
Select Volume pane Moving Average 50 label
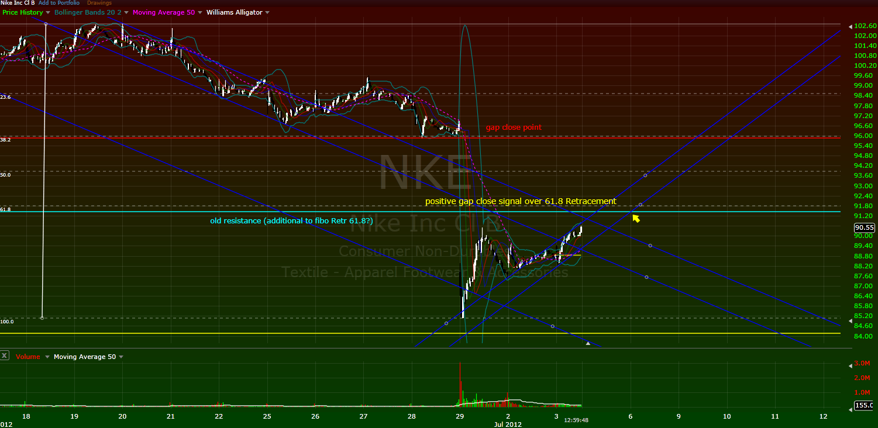click(85, 357)
